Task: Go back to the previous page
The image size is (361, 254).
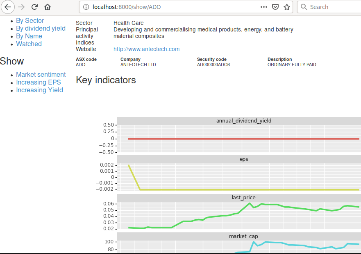Action: click(x=8, y=7)
